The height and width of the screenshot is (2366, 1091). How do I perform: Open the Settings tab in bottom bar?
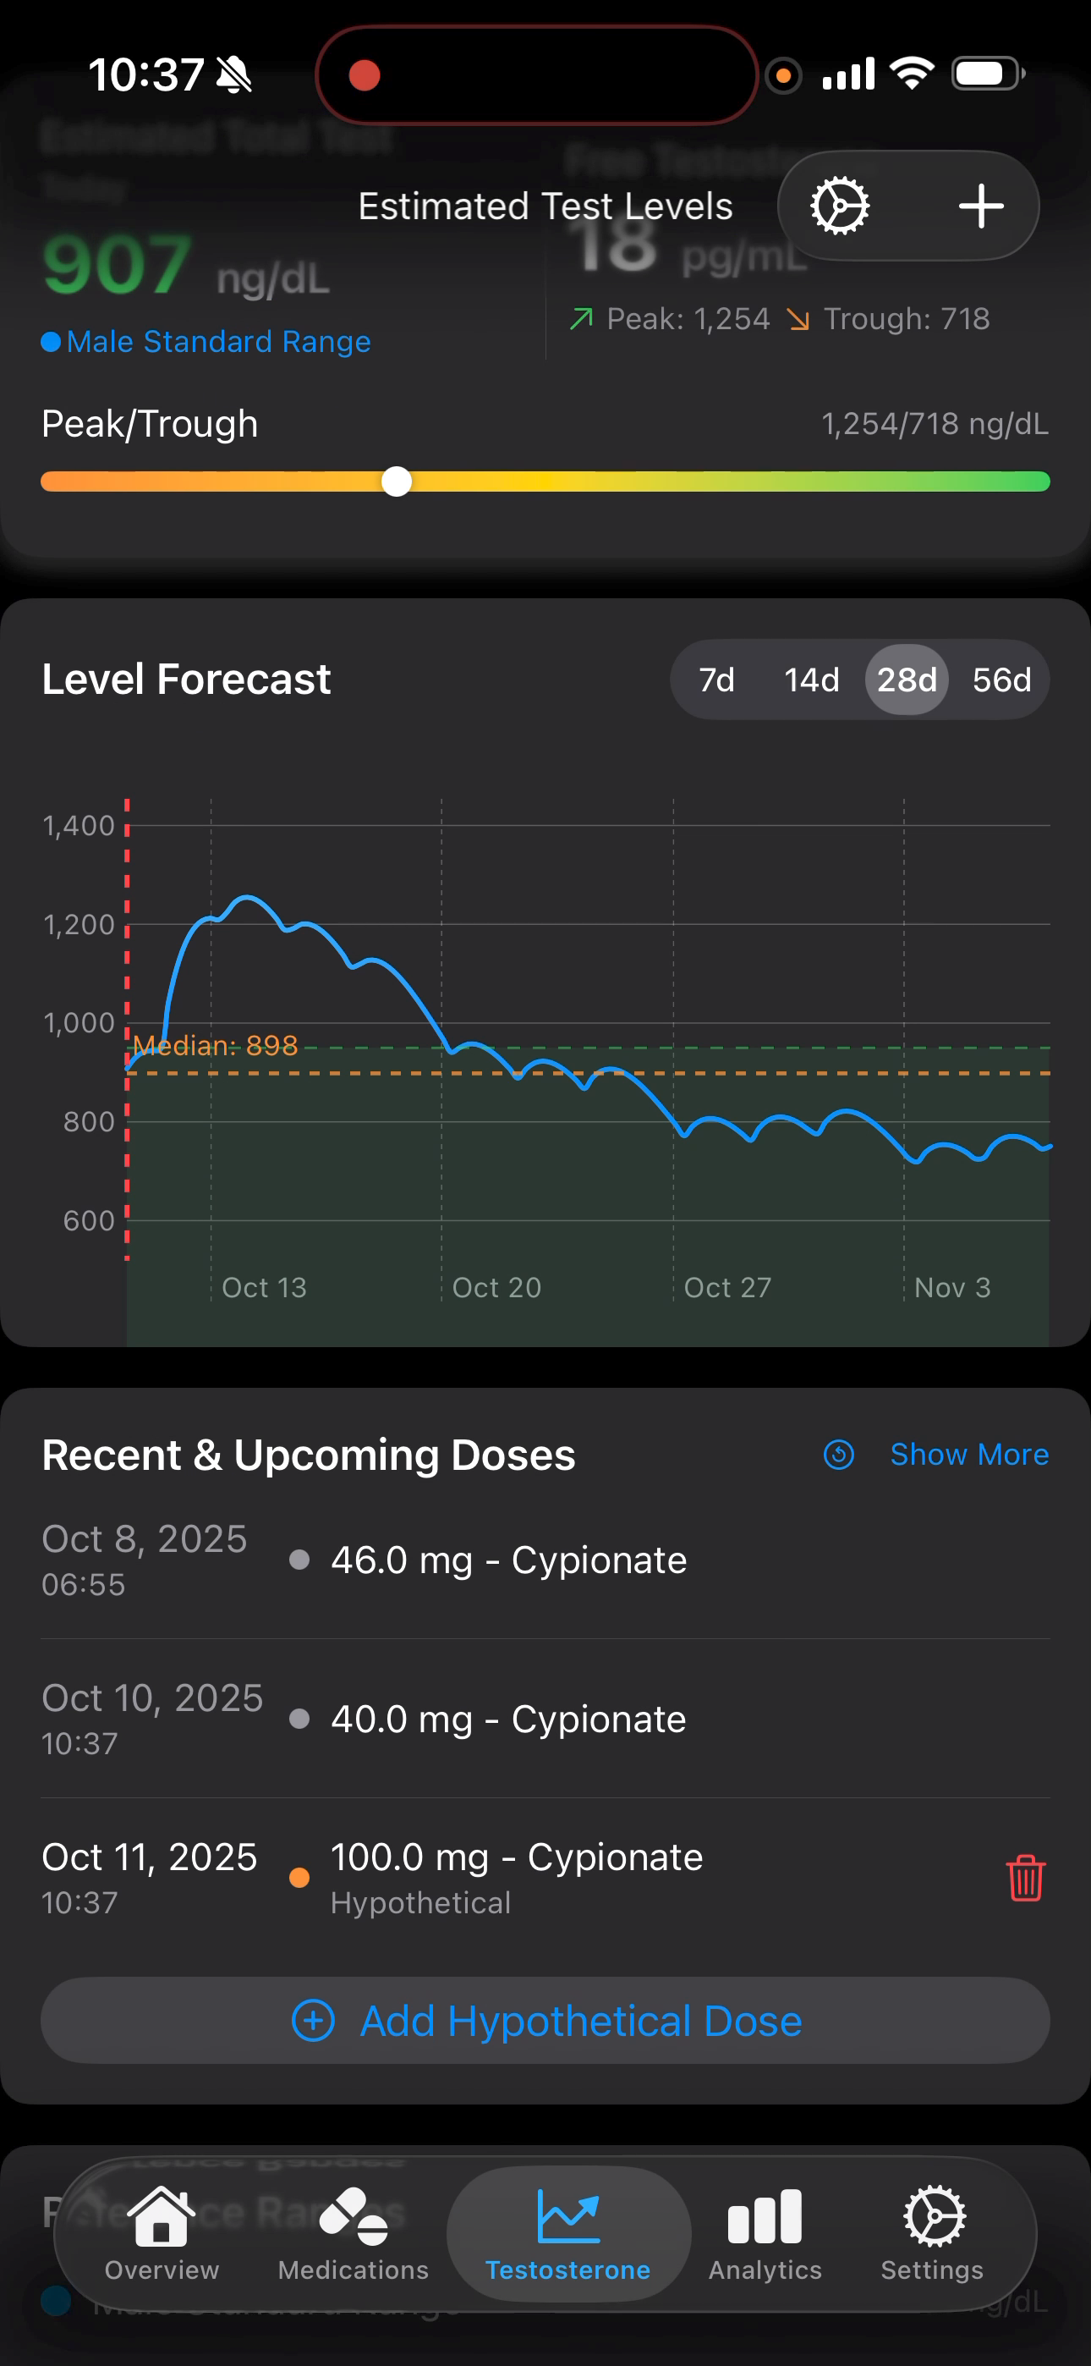point(932,2234)
